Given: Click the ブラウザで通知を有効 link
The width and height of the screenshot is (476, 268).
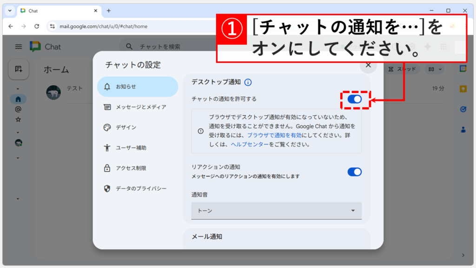Looking at the screenshot, I should click(x=275, y=134).
